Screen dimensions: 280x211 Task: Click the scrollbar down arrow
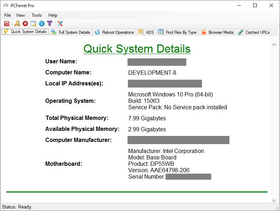tap(274, 200)
